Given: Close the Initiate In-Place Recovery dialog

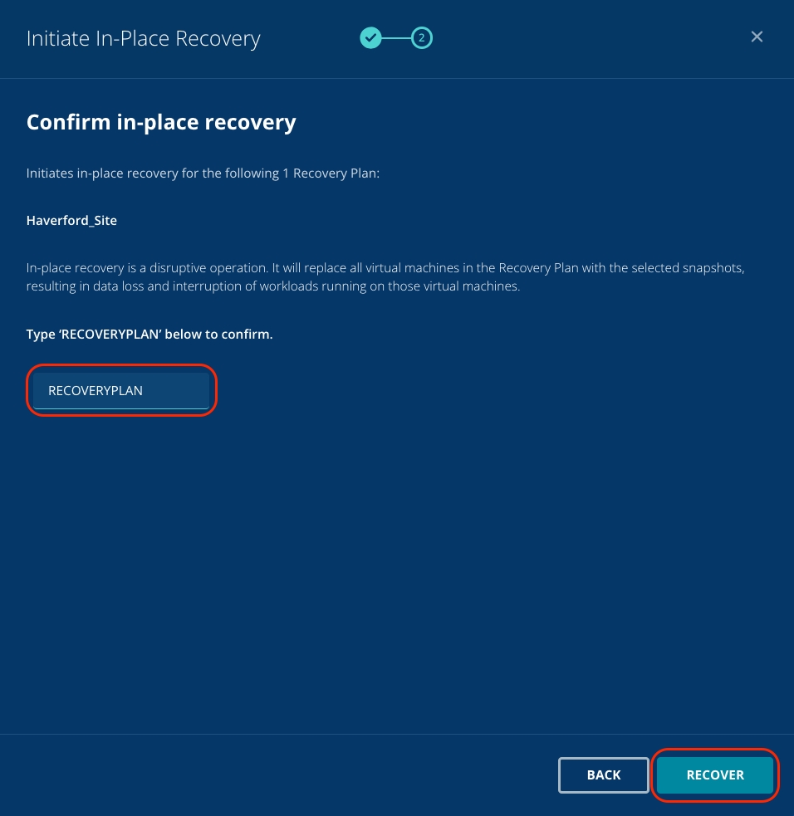Looking at the screenshot, I should (x=757, y=37).
